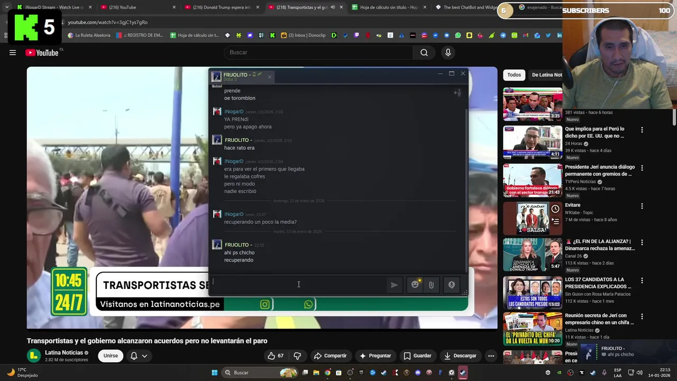Open the Preguntar AI button
This screenshot has height=381, width=677.
[375, 356]
